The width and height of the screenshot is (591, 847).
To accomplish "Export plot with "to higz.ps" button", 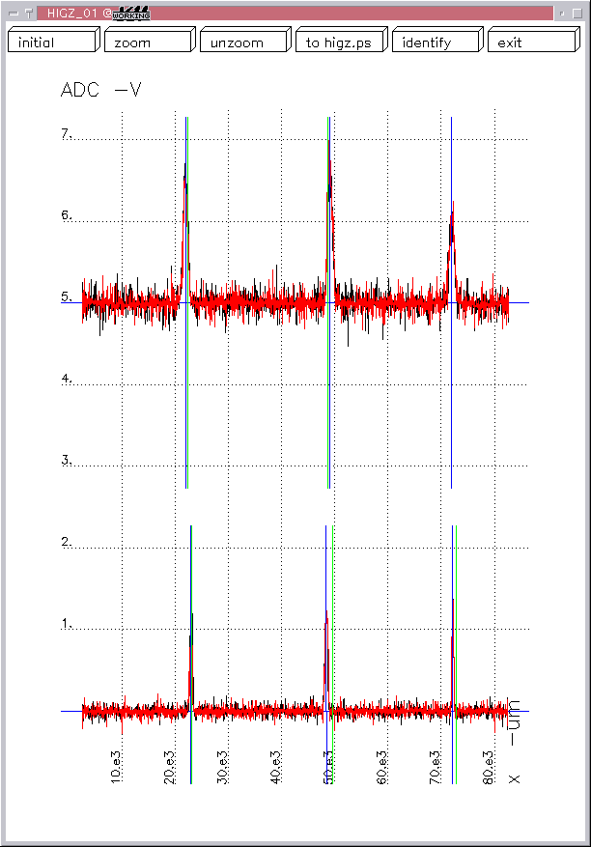I will [x=342, y=40].
